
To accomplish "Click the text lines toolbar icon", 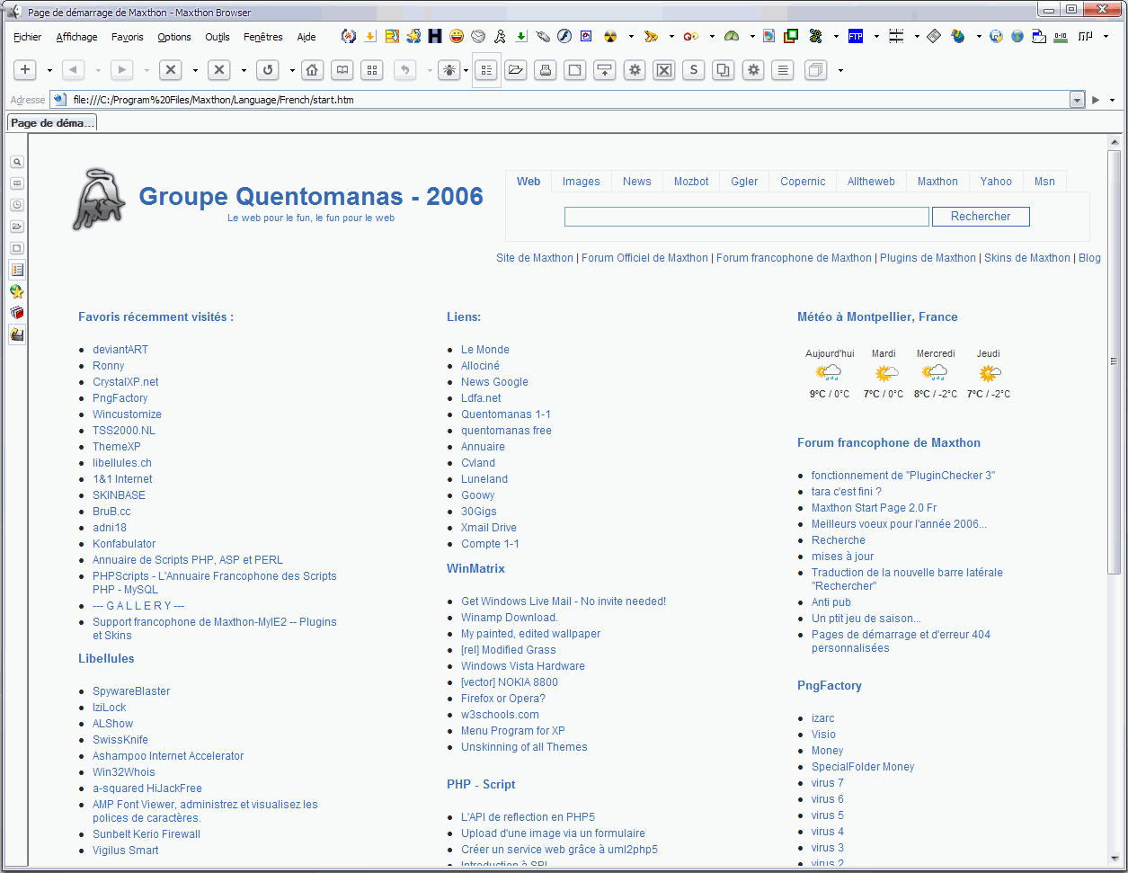I will 783,70.
